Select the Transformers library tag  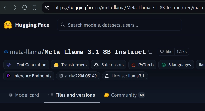point(70,65)
